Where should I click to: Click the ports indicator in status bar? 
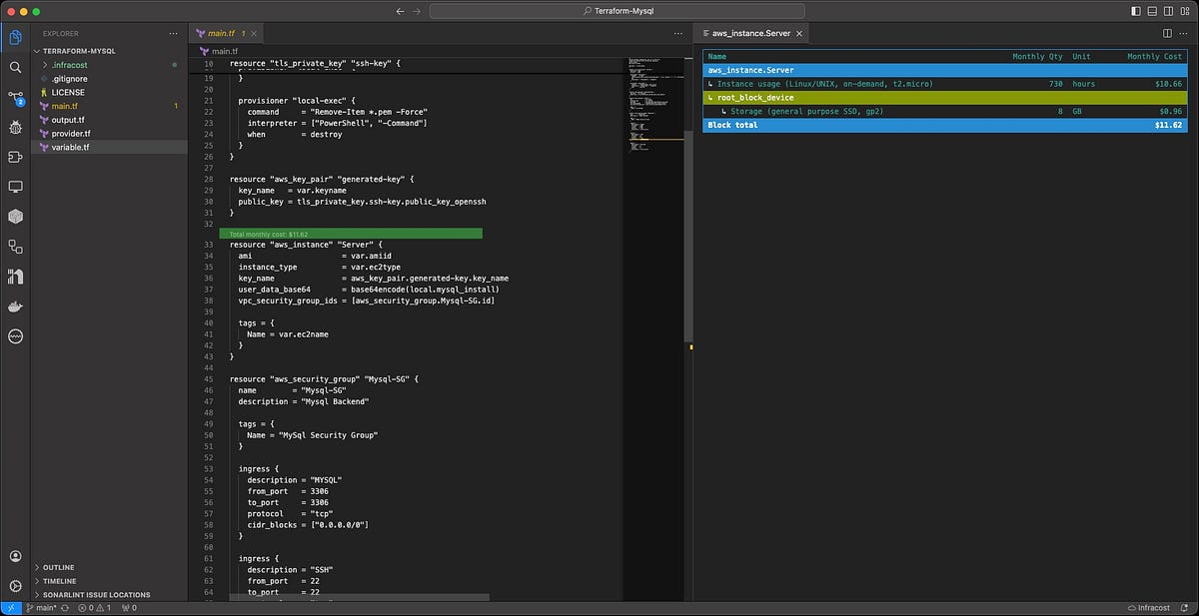pyautogui.click(x=128, y=607)
